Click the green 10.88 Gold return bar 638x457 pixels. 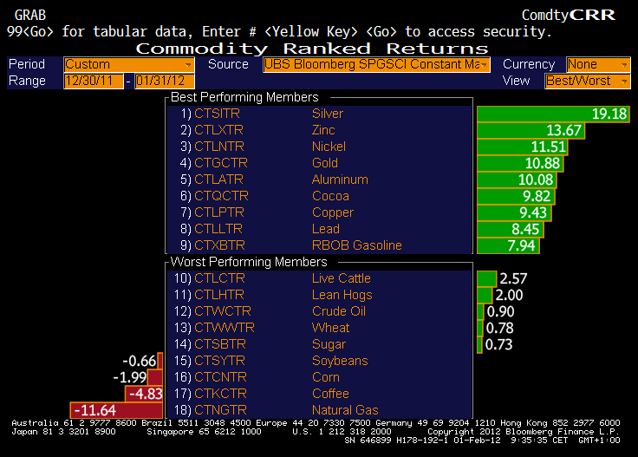tap(520, 164)
